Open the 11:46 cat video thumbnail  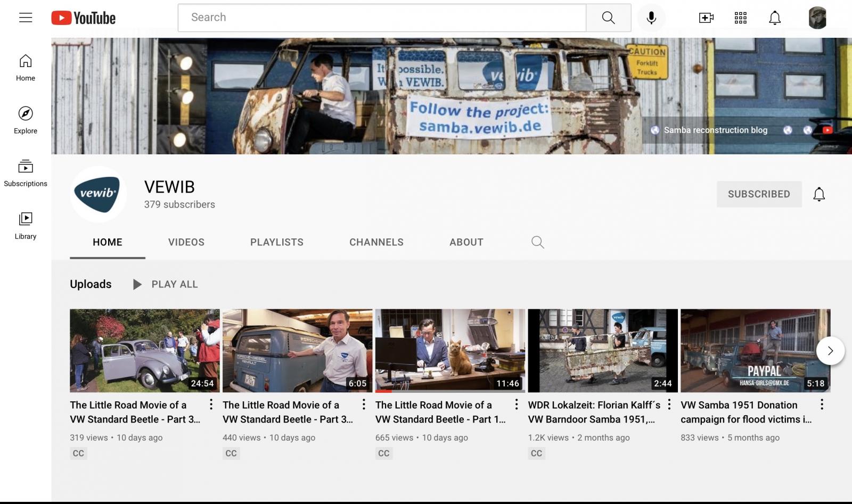450,351
